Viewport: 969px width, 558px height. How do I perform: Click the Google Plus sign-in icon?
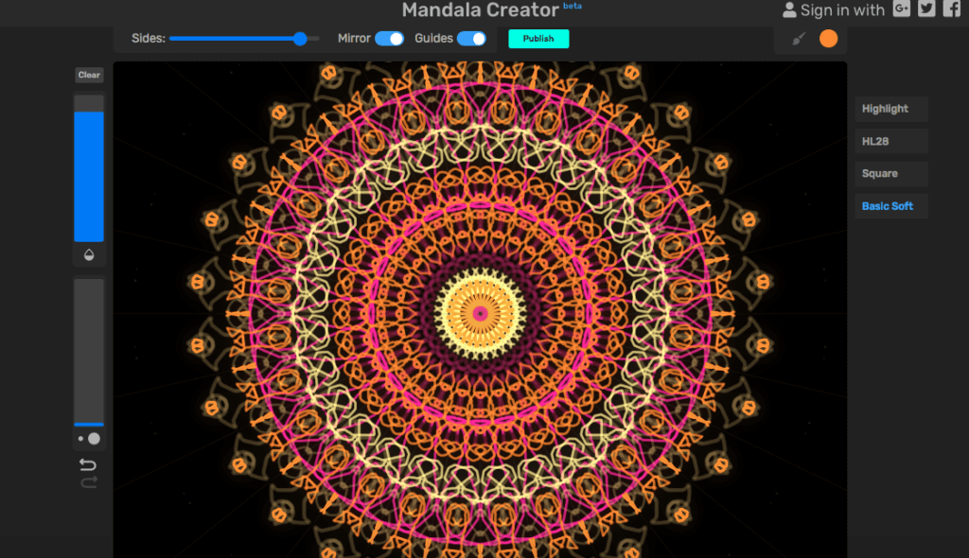click(x=901, y=9)
